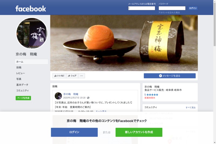Open the レビュー sidebar item
Image resolution: width=216 pixels, height=144 pixels.
coord(21,73)
